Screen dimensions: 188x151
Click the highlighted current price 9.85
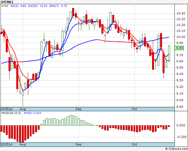coord(179,48)
